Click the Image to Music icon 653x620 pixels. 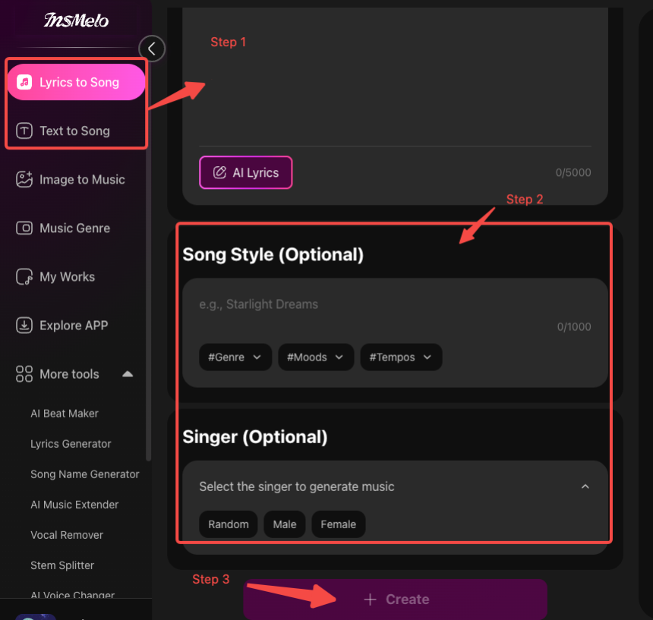24,180
